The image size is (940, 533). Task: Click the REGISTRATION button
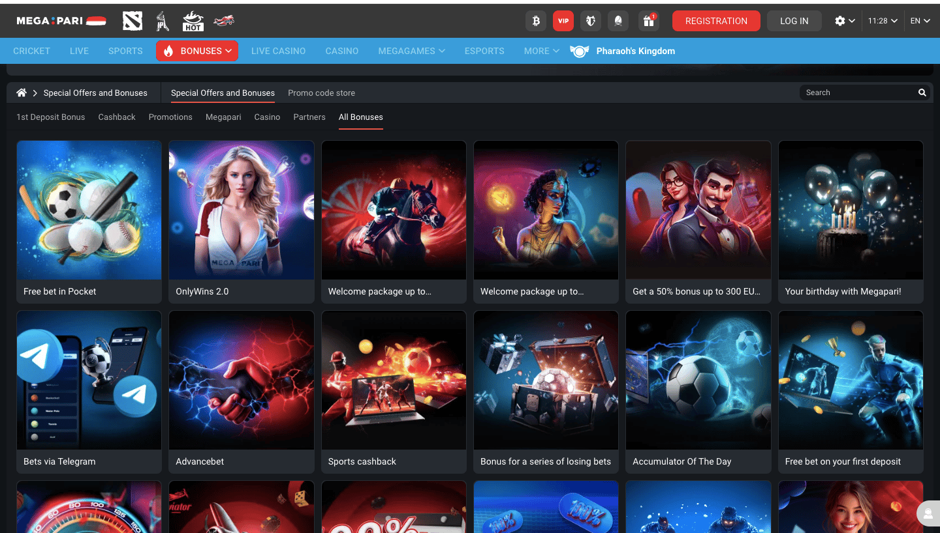click(x=716, y=21)
